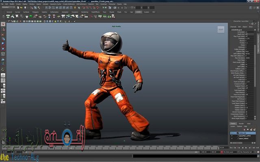Toggle visibility of the spaceMan_outfit layer
260x162 pixels.
point(232,136)
